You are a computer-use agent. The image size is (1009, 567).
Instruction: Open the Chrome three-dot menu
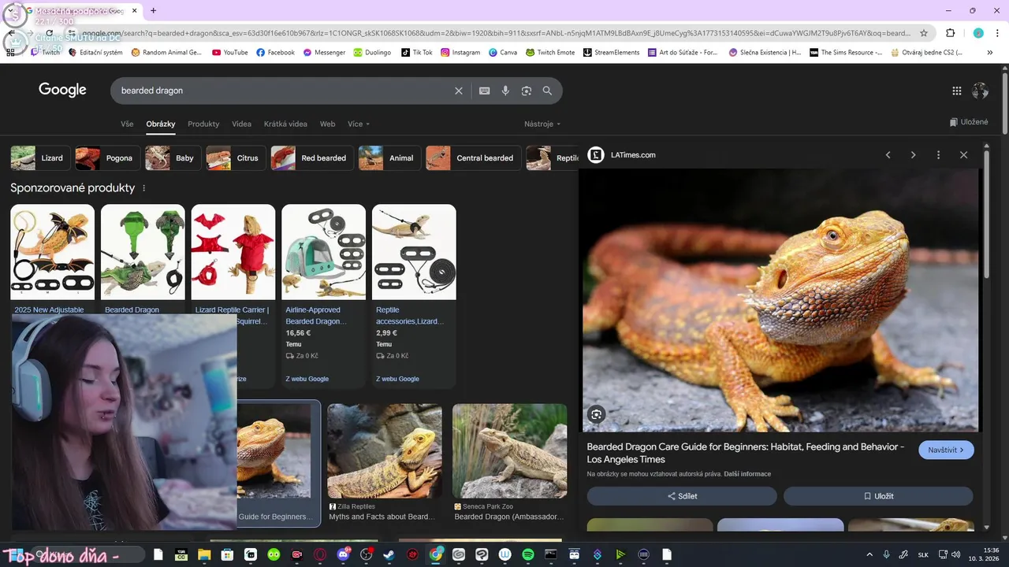point(997,33)
